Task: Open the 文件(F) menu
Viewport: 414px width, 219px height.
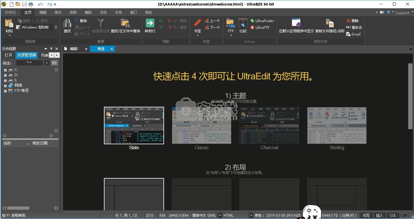Action: 10,13
